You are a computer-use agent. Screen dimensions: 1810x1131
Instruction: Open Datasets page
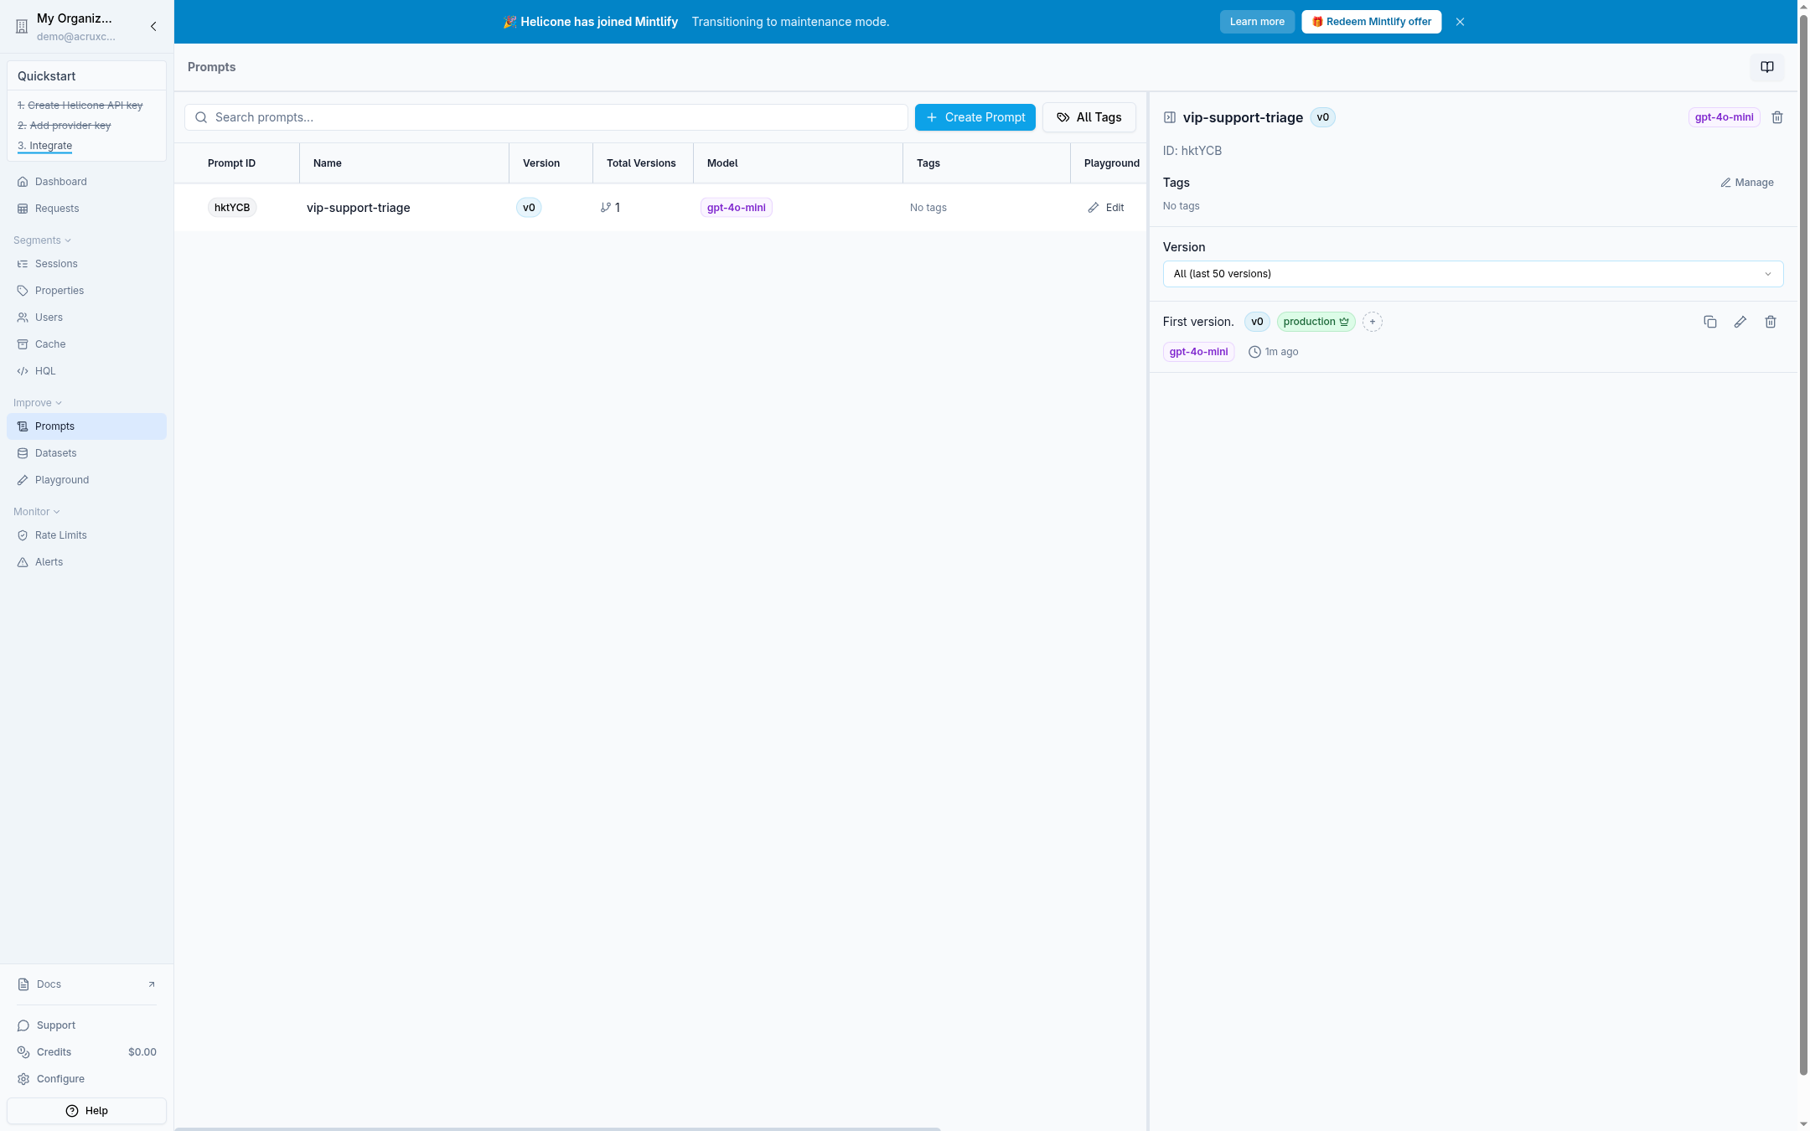click(x=86, y=453)
